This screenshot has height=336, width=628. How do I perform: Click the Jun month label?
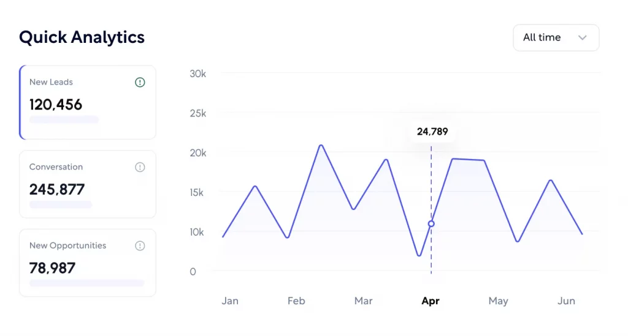click(566, 301)
